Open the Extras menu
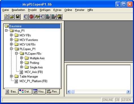 [57, 10]
